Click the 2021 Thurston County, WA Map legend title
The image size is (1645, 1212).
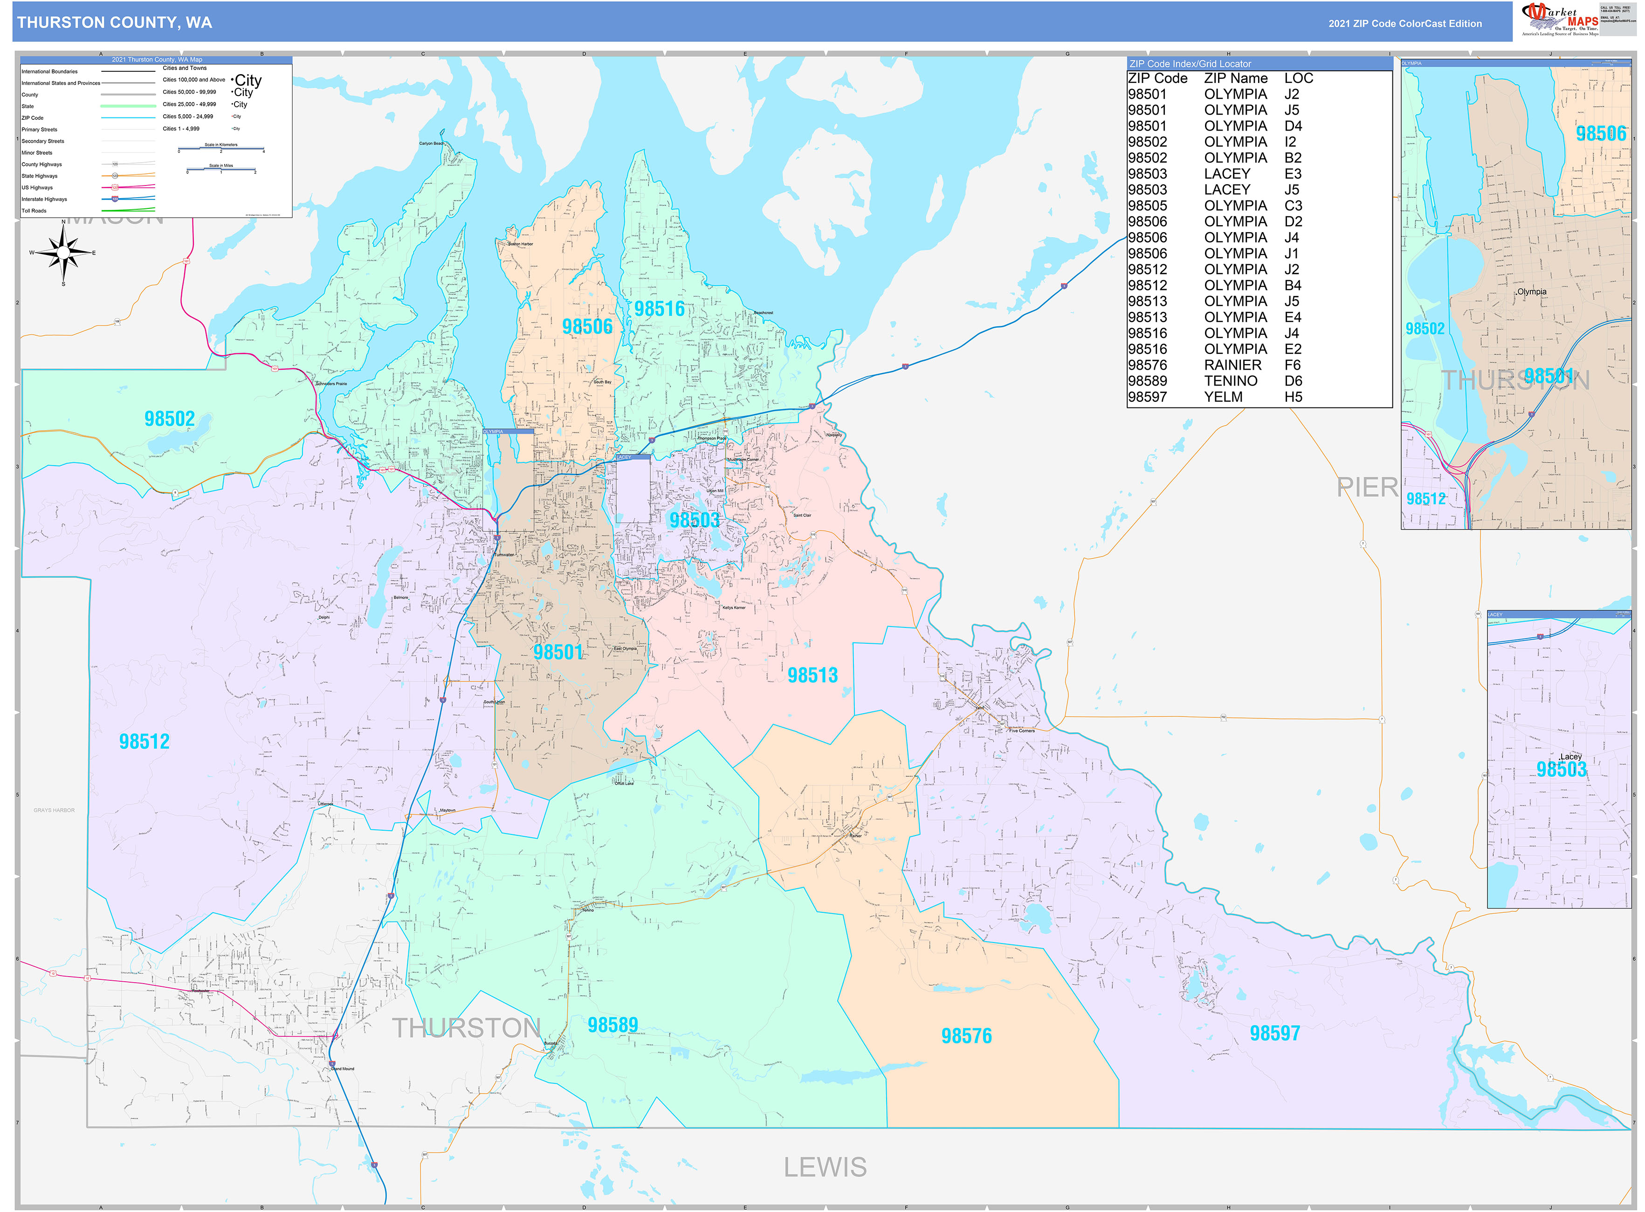click(157, 60)
